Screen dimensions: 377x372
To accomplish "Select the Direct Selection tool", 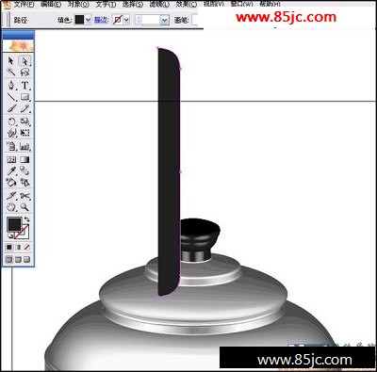I will point(25,60).
